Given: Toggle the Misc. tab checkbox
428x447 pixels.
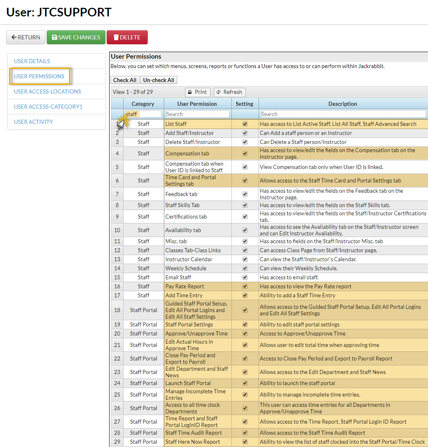Looking at the screenshot, I should (245, 241).
